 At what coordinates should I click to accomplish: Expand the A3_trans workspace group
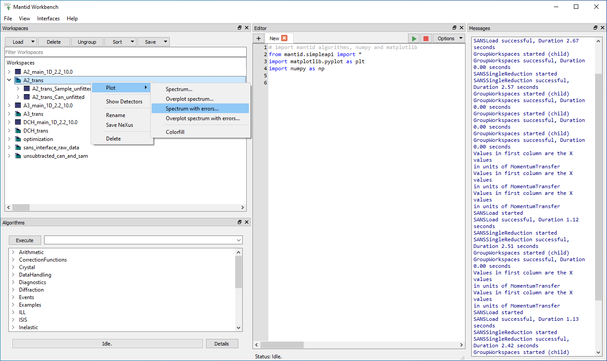pyautogui.click(x=9, y=114)
